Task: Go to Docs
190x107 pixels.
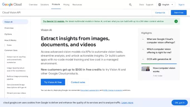Action: pos(141,5)
